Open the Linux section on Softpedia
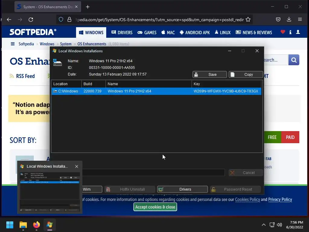The image size is (309, 232). point(223,33)
